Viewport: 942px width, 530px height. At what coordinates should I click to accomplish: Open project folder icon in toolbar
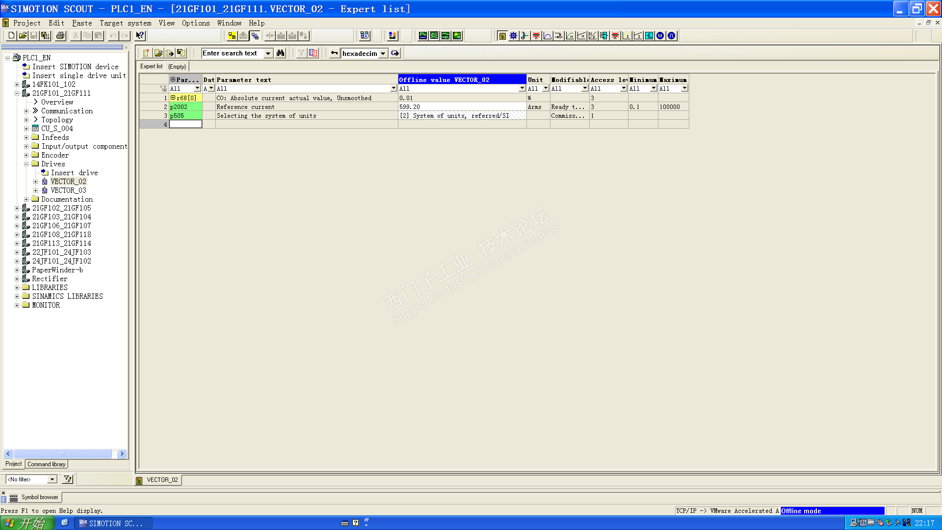point(23,35)
